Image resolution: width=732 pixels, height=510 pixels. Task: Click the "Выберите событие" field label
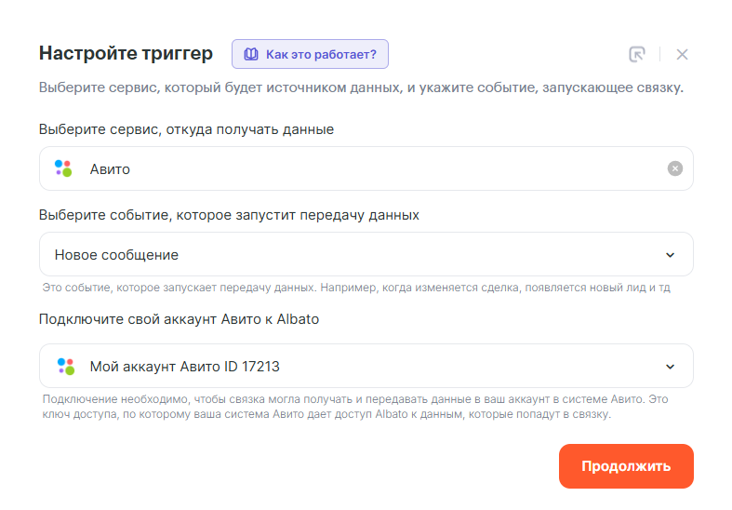229,215
